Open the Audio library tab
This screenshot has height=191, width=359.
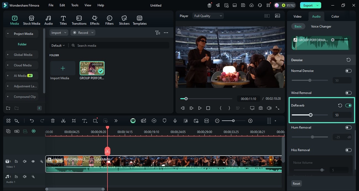click(x=49, y=20)
